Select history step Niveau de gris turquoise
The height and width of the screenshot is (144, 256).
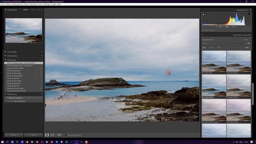click(24, 76)
